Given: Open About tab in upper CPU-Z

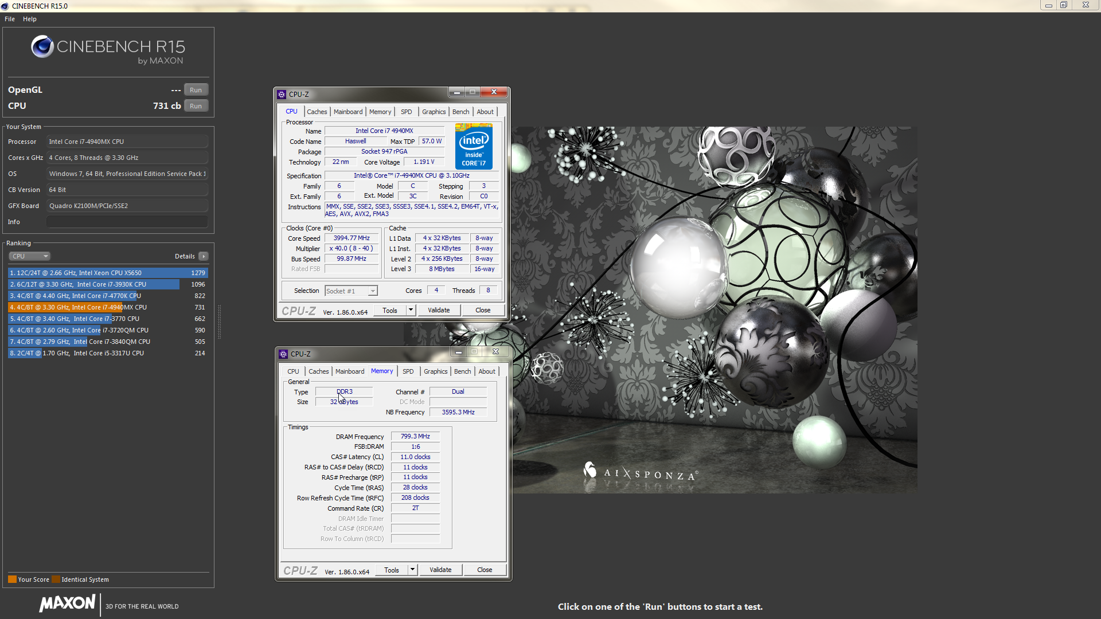Looking at the screenshot, I should pos(485,112).
